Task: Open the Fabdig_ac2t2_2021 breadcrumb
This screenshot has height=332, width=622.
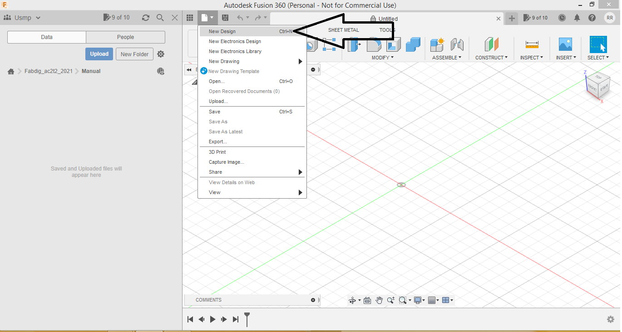Action: click(x=49, y=71)
